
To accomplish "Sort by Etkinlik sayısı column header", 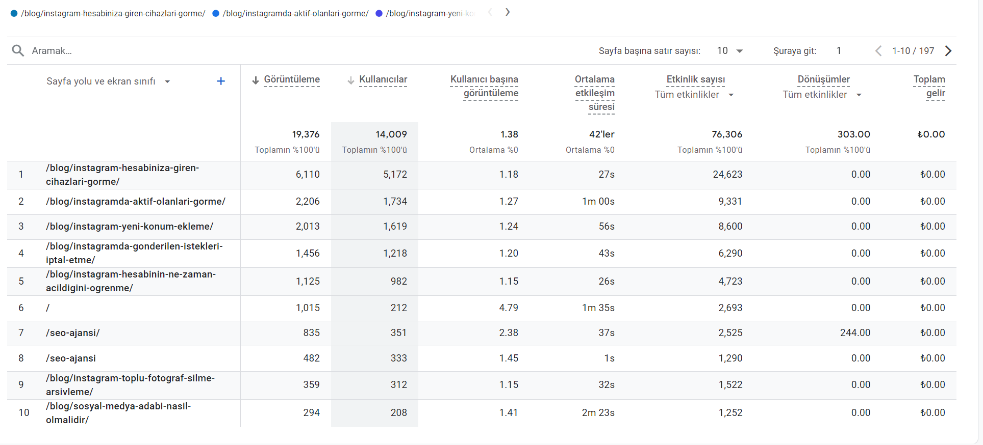I will tap(696, 79).
